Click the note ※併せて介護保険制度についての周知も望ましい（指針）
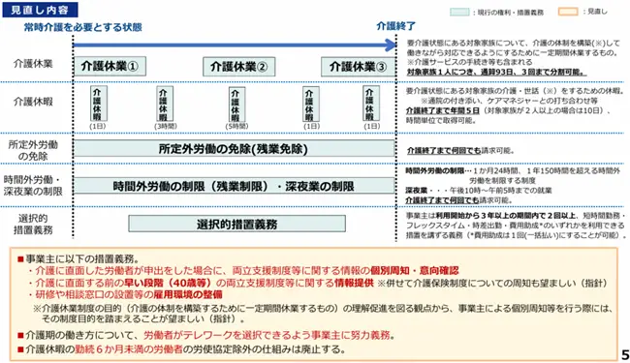 coord(492,283)
